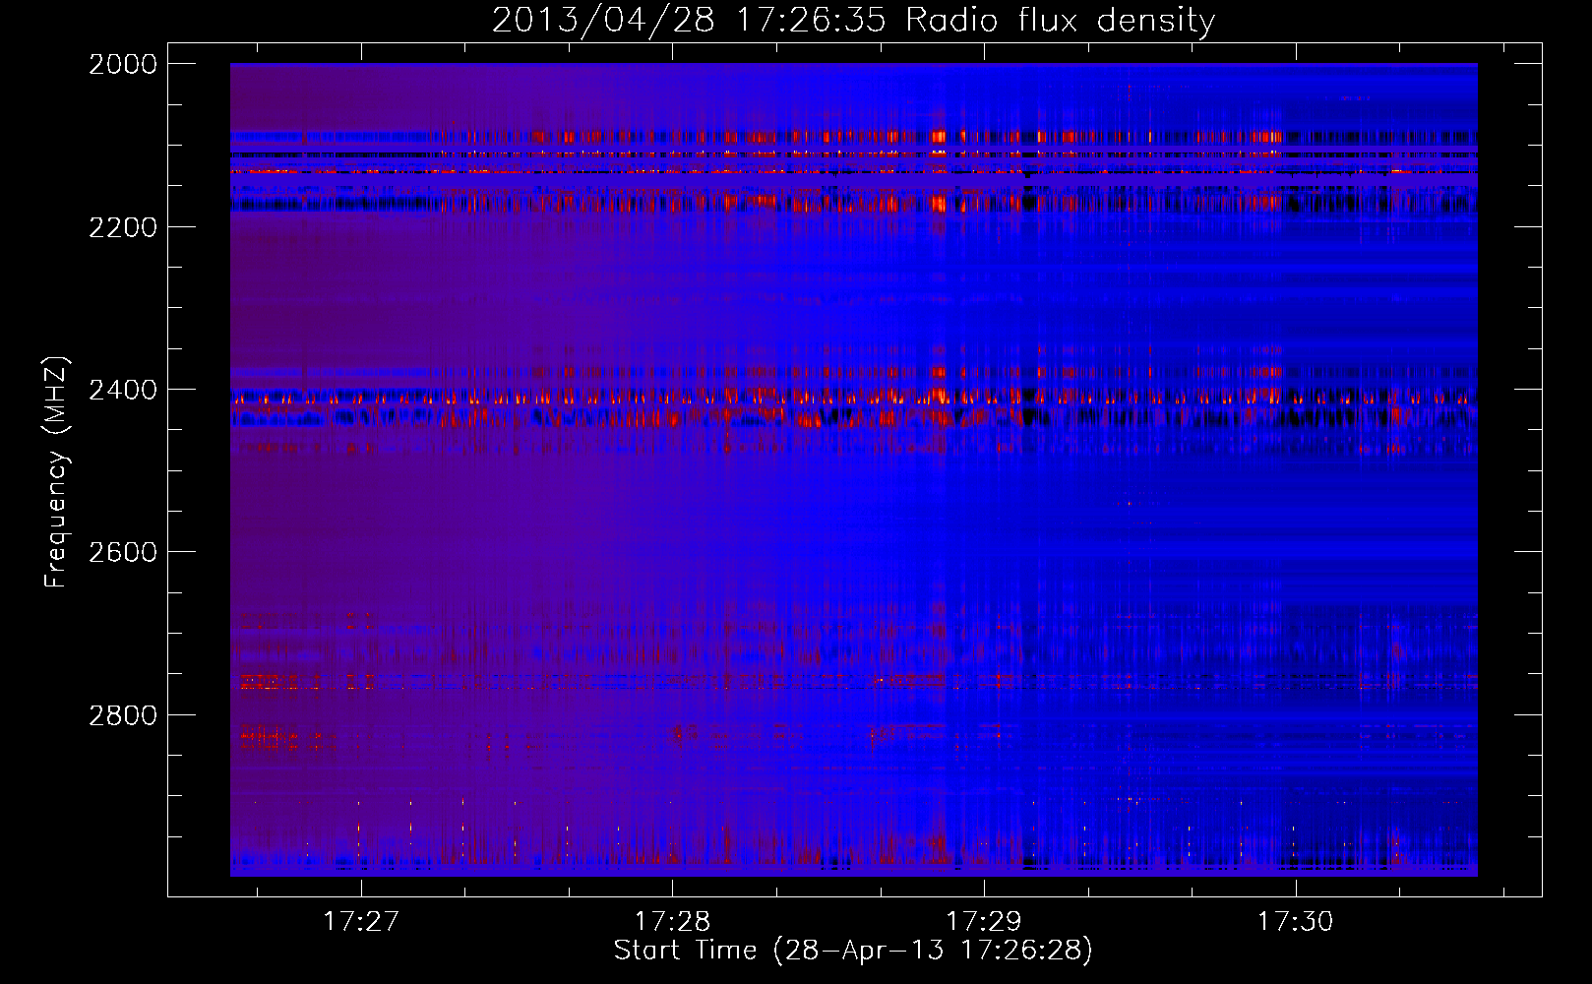
Task: Click the 2200 frequency tick label
Action: tap(123, 227)
